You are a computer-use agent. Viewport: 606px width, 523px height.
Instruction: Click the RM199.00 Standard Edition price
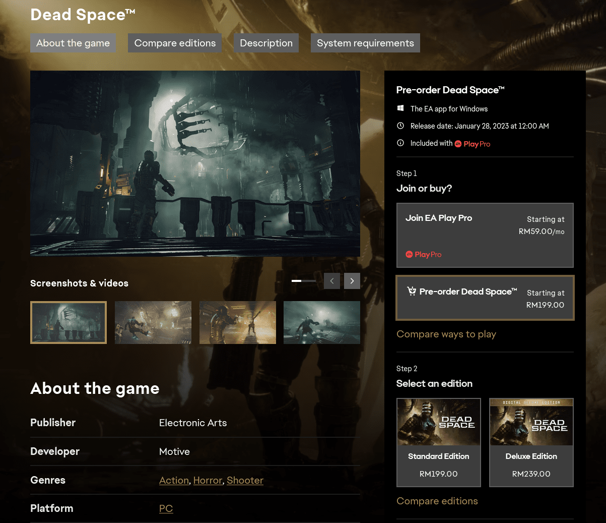point(439,474)
